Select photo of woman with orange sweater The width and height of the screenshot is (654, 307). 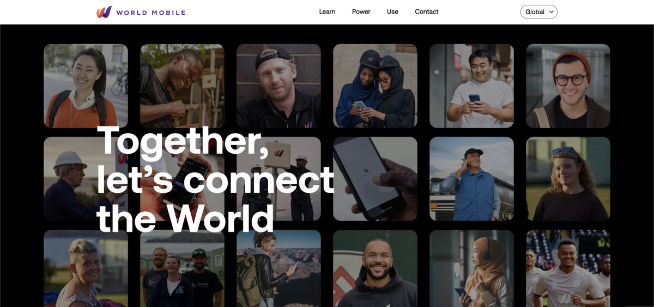coord(86,86)
